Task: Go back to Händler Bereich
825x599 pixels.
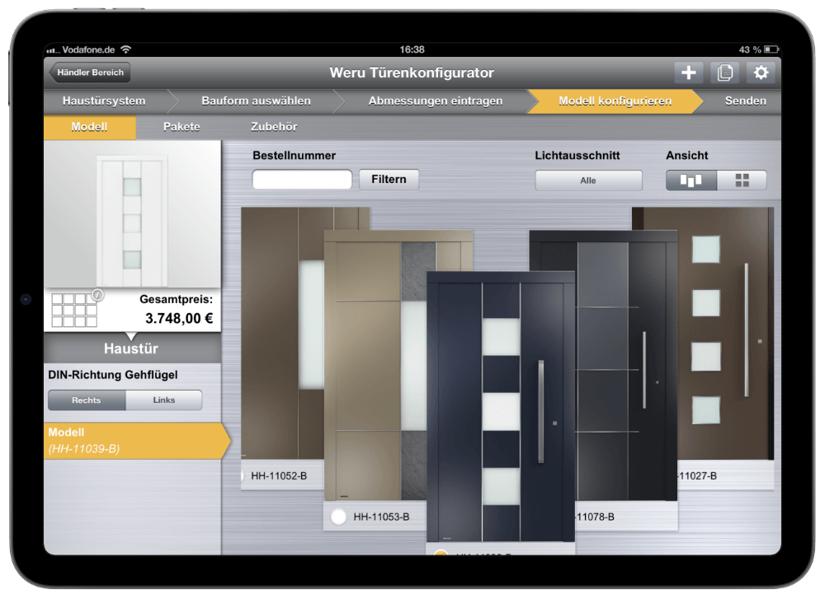Action: 89,73
